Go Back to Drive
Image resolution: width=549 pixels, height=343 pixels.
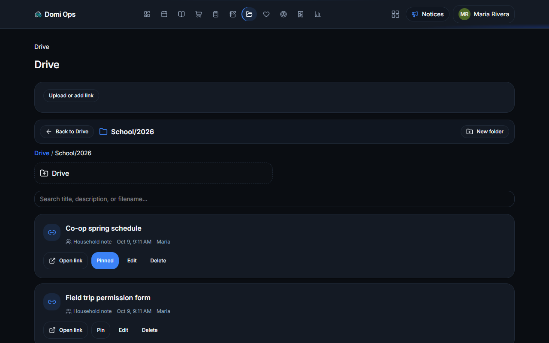[x=67, y=132]
